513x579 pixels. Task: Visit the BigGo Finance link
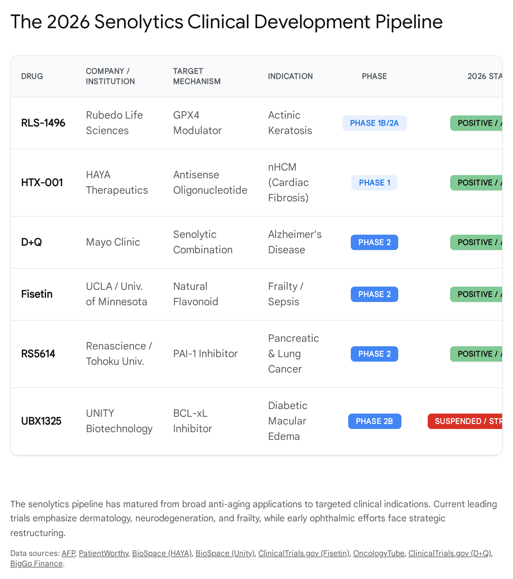[37, 563]
